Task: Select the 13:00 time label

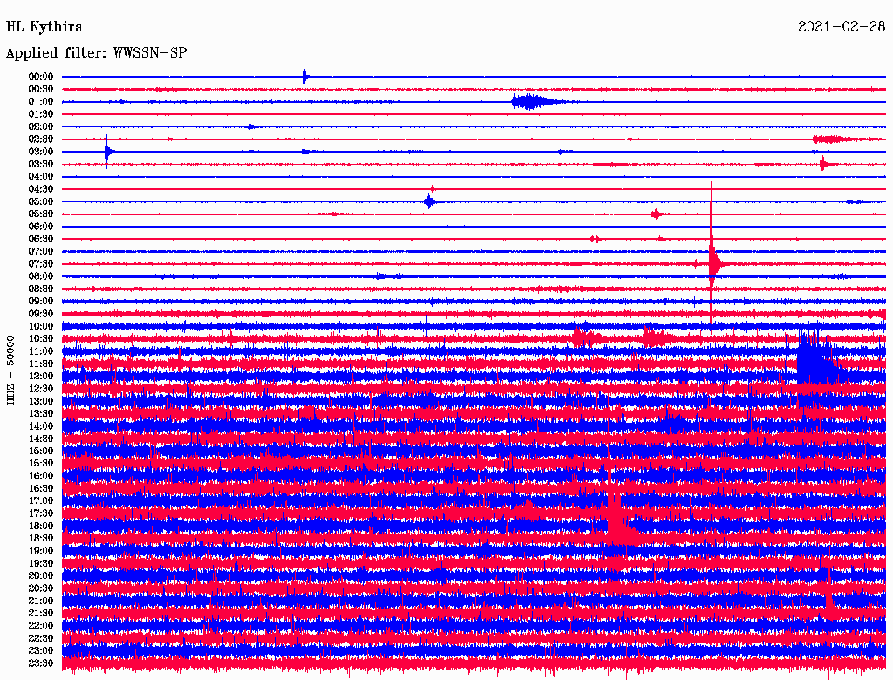Action: tap(41, 401)
